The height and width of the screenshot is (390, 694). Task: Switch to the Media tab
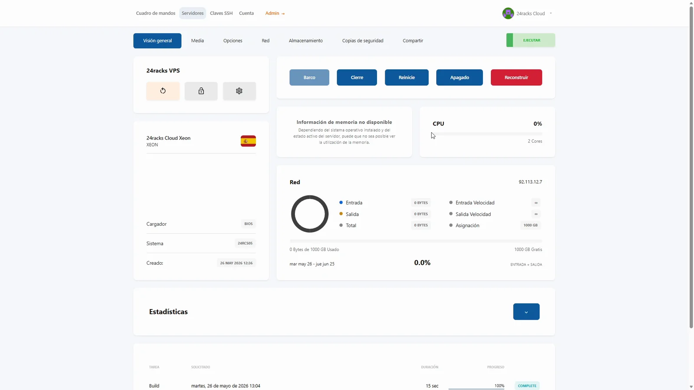coord(197,41)
